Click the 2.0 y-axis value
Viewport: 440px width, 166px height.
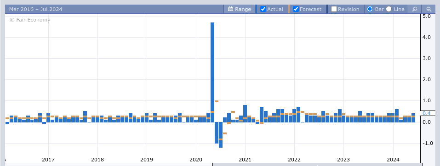427,79
